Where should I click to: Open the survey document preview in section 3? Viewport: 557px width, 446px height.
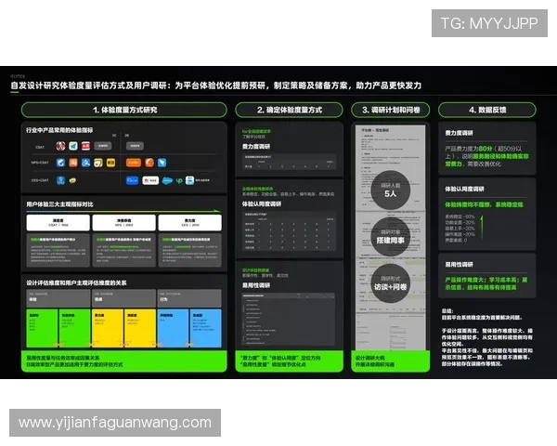pyautogui.click(x=391, y=237)
